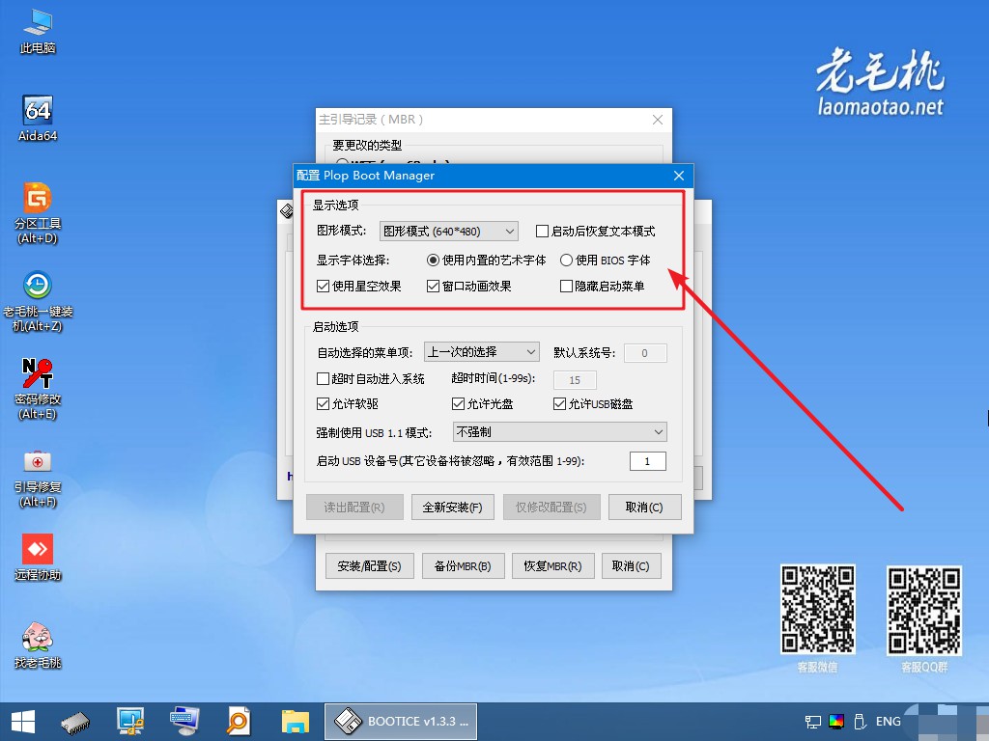Switch the ENG input language indicator
The image size is (989, 741).
pyautogui.click(x=889, y=722)
